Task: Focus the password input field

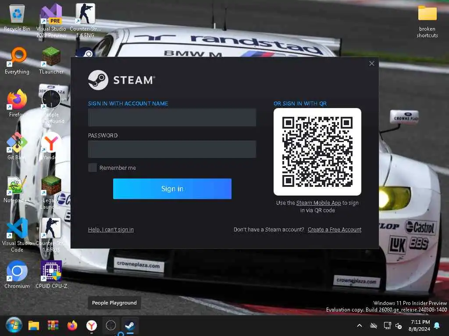Action: pyautogui.click(x=172, y=149)
